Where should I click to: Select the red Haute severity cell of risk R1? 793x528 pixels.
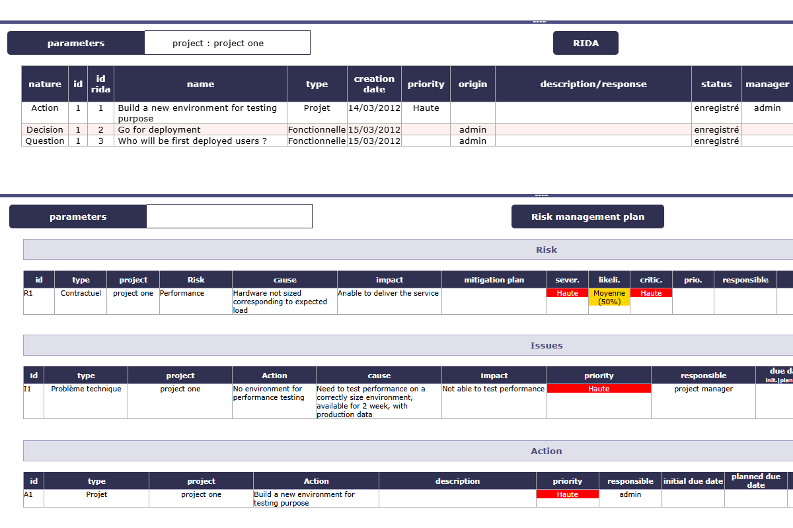(x=567, y=293)
